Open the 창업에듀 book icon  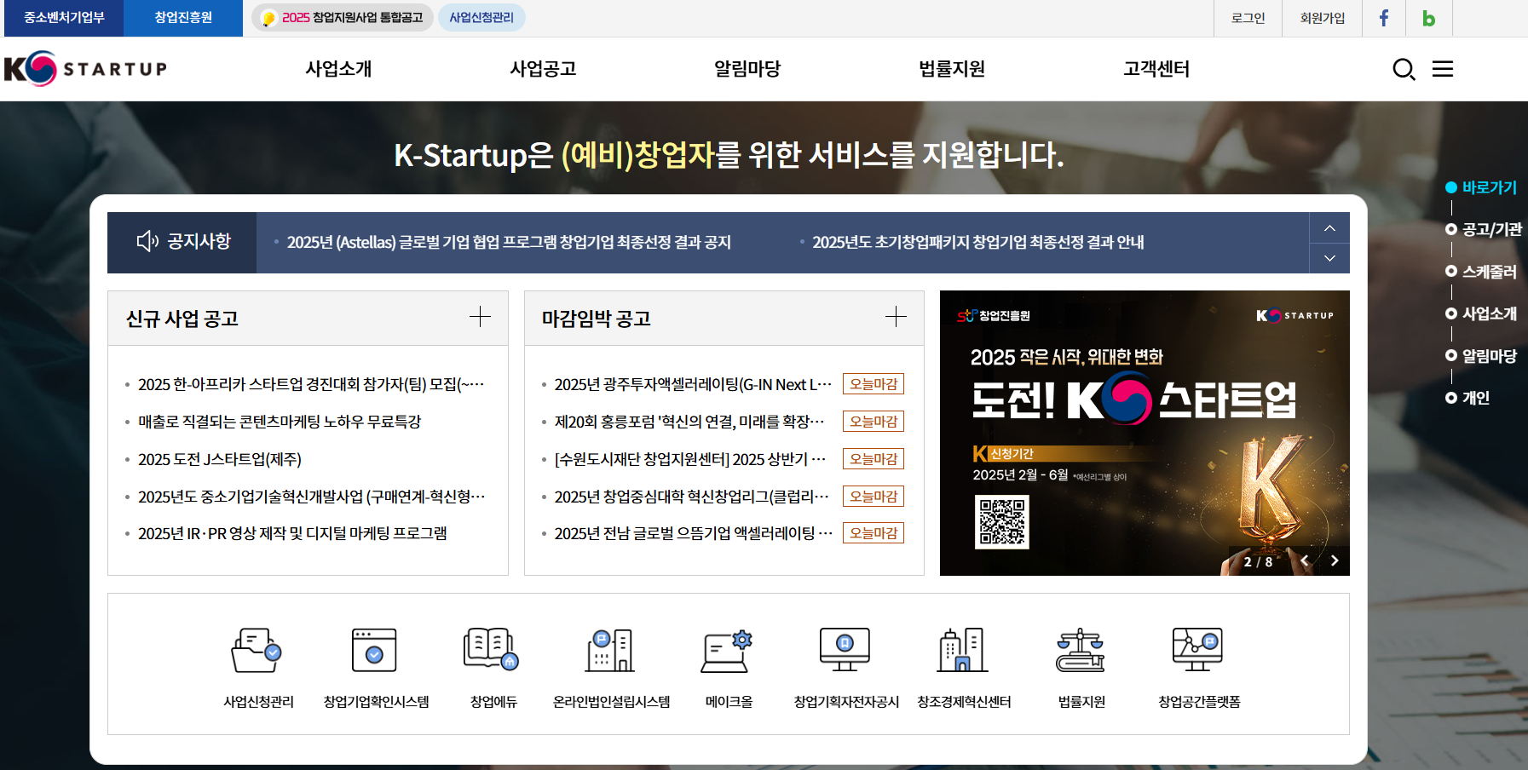[x=492, y=650]
